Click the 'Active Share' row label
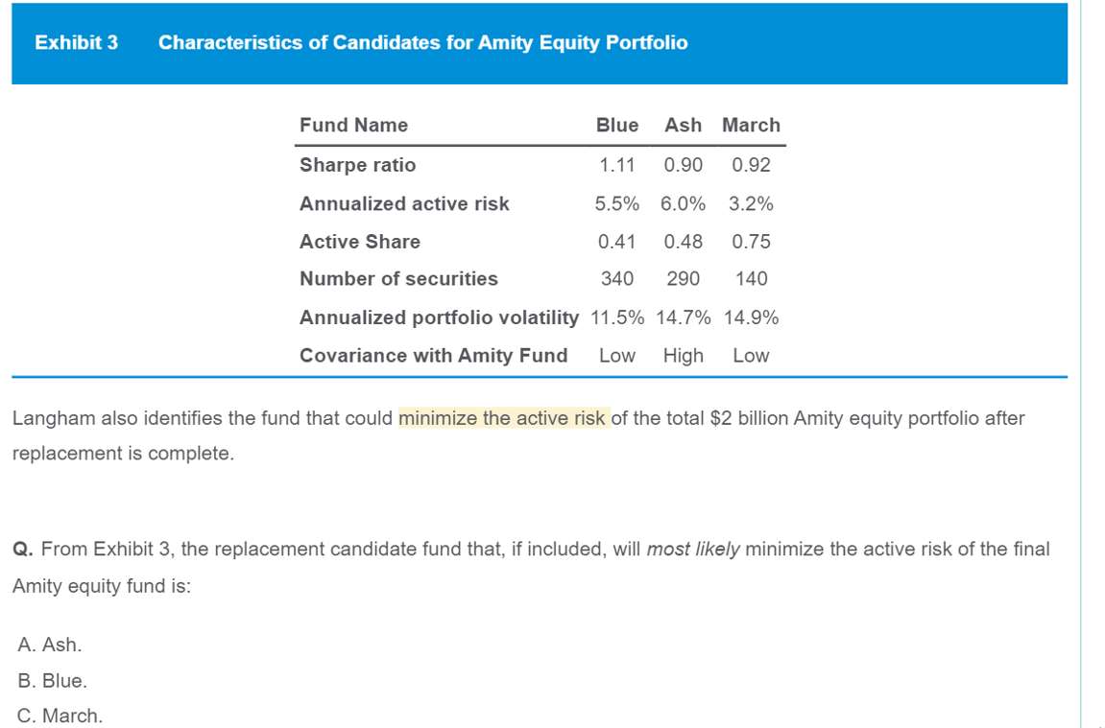 tap(360, 242)
